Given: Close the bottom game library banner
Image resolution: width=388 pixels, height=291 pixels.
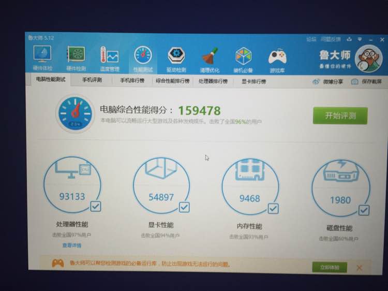Looking at the screenshot, I should [360, 268].
